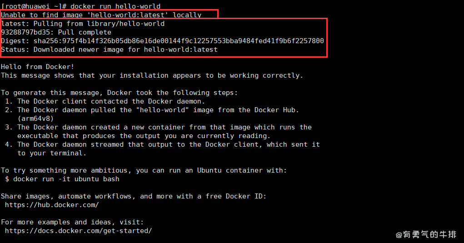Click the https://docs.docker.com/get-started/ URL

pos(78,231)
